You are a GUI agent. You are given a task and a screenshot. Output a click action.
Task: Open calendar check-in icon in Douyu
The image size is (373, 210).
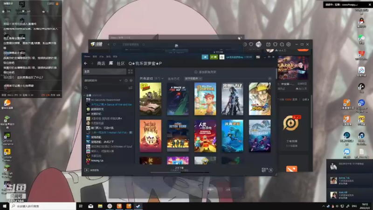coord(268,44)
